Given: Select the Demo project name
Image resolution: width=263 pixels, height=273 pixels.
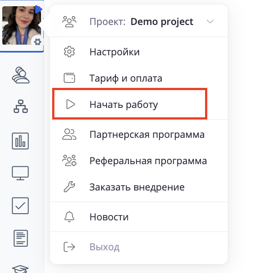Looking at the screenshot, I should (162, 22).
